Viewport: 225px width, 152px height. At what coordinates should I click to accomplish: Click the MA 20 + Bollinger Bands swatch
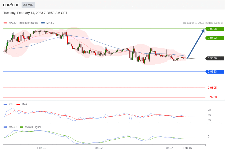(5, 23)
